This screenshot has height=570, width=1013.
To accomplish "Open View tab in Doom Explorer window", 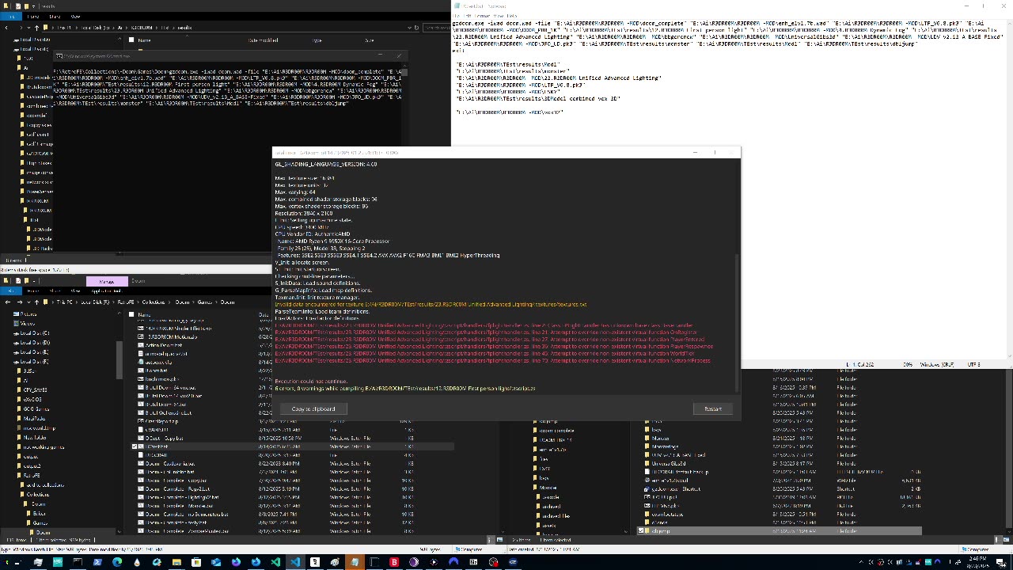I will pyautogui.click(x=74, y=291).
